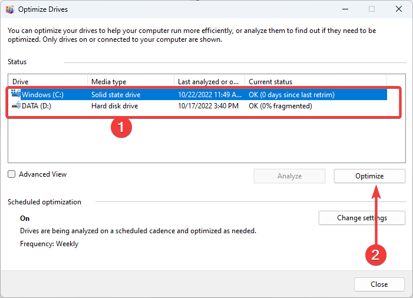The image size is (413, 298).
Task: Close the window with the title bar X
Action: pos(399,9)
